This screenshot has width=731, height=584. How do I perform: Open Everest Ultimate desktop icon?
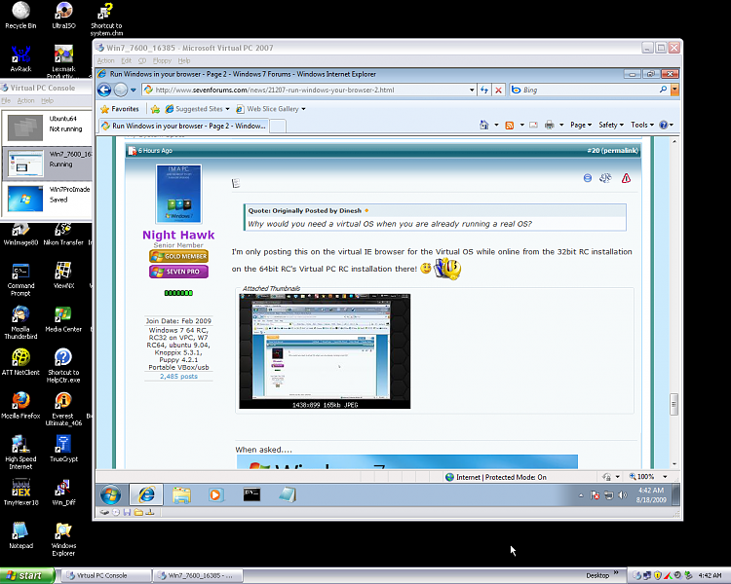63,409
